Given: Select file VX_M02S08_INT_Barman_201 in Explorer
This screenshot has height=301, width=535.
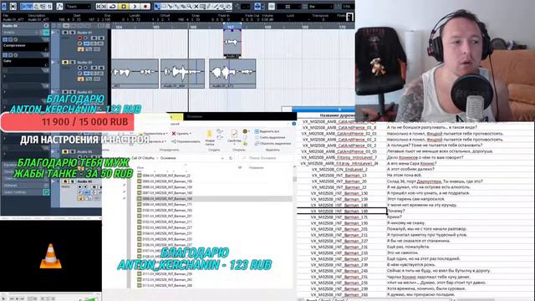Looking at the screenshot, I should (164, 216).
